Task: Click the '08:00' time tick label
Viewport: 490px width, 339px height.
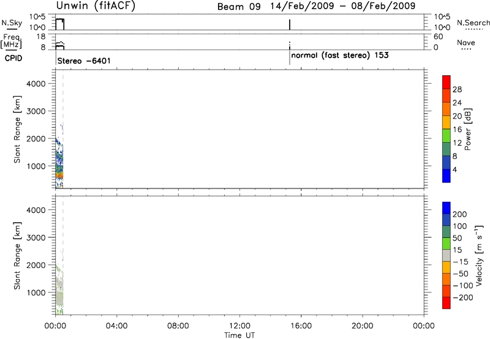Action: click(178, 326)
